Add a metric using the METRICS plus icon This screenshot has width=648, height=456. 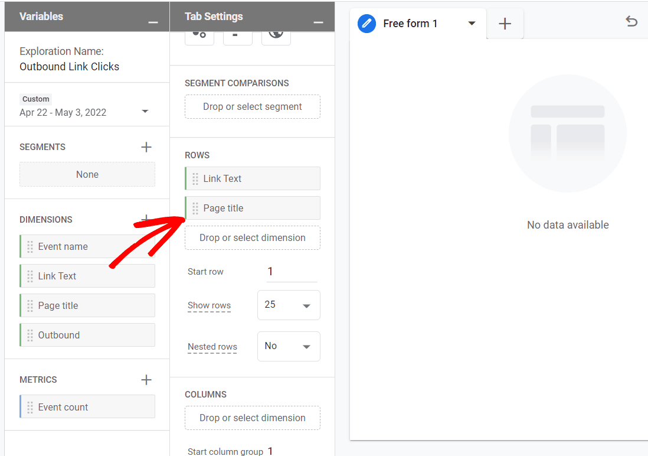pyautogui.click(x=146, y=380)
